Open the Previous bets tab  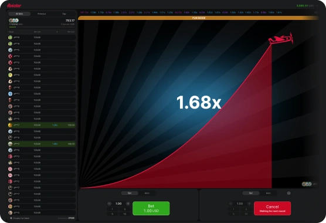tap(42, 14)
